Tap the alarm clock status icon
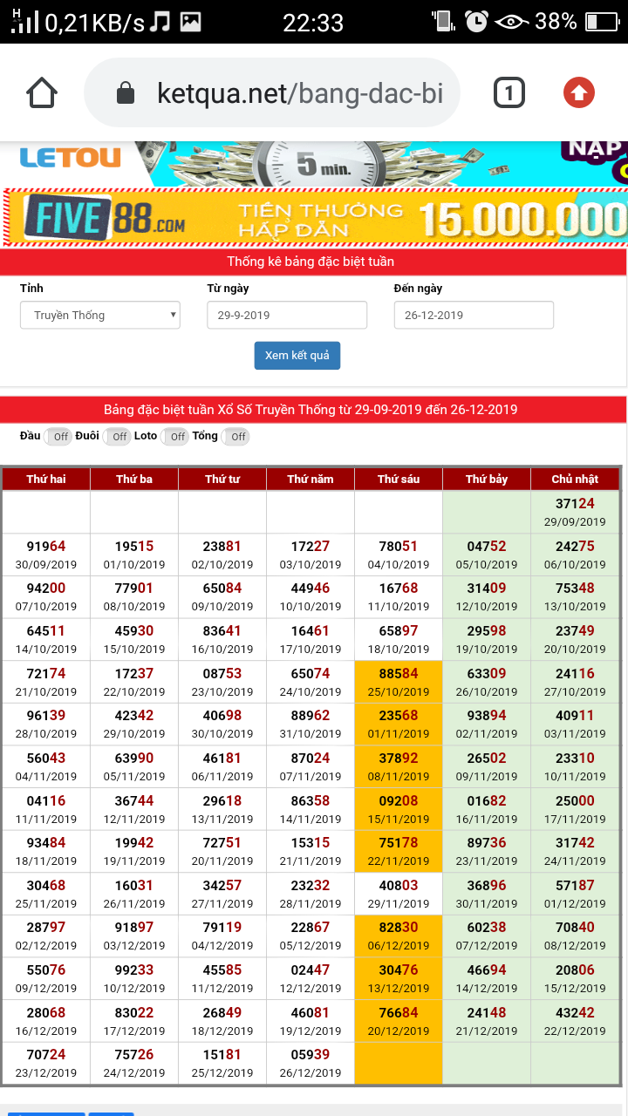This screenshot has height=1116, width=628. click(476, 22)
